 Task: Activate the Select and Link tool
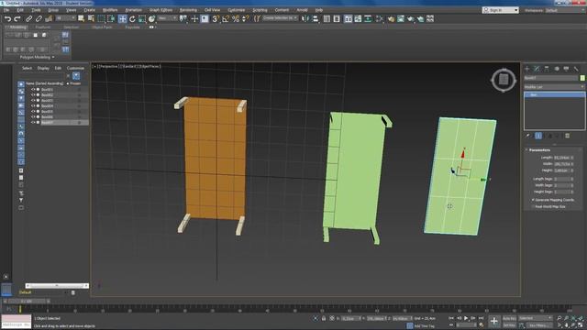point(29,18)
